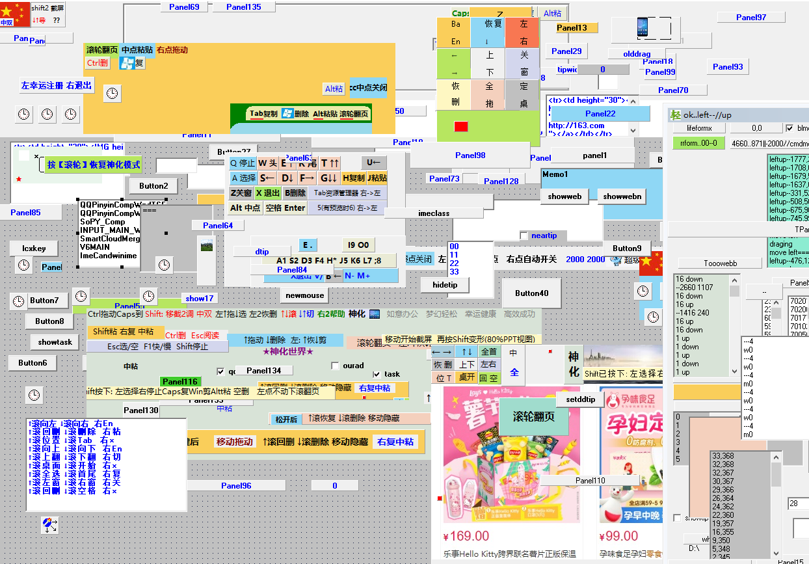Screen dimensions: 809x564
Task: Select the Q 停止 key cell
Action: pyautogui.click(x=243, y=163)
